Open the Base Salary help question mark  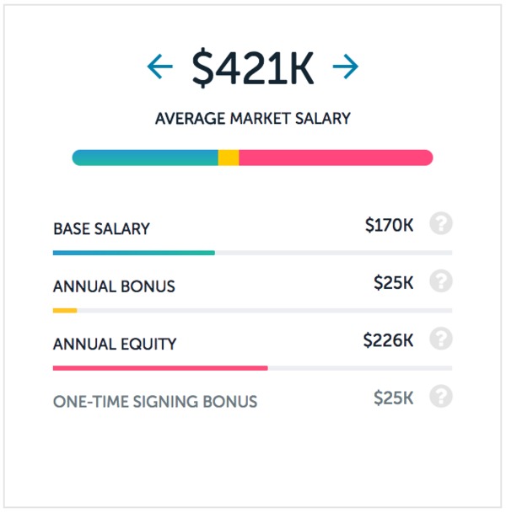click(x=441, y=223)
